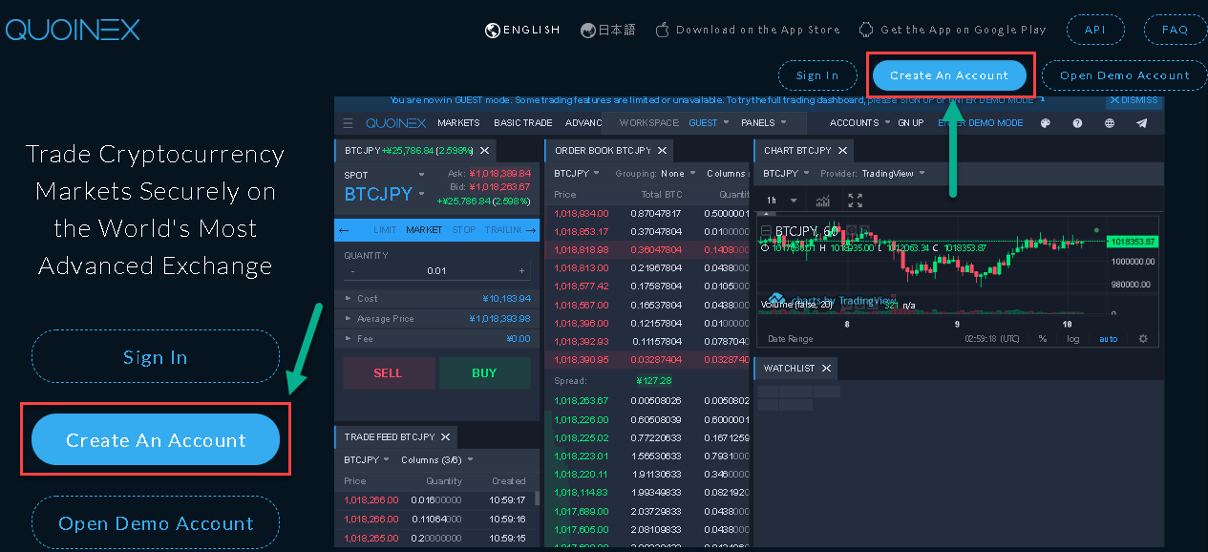
Task: Expand the ACCOUNTS dropdown
Action: (x=860, y=123)
